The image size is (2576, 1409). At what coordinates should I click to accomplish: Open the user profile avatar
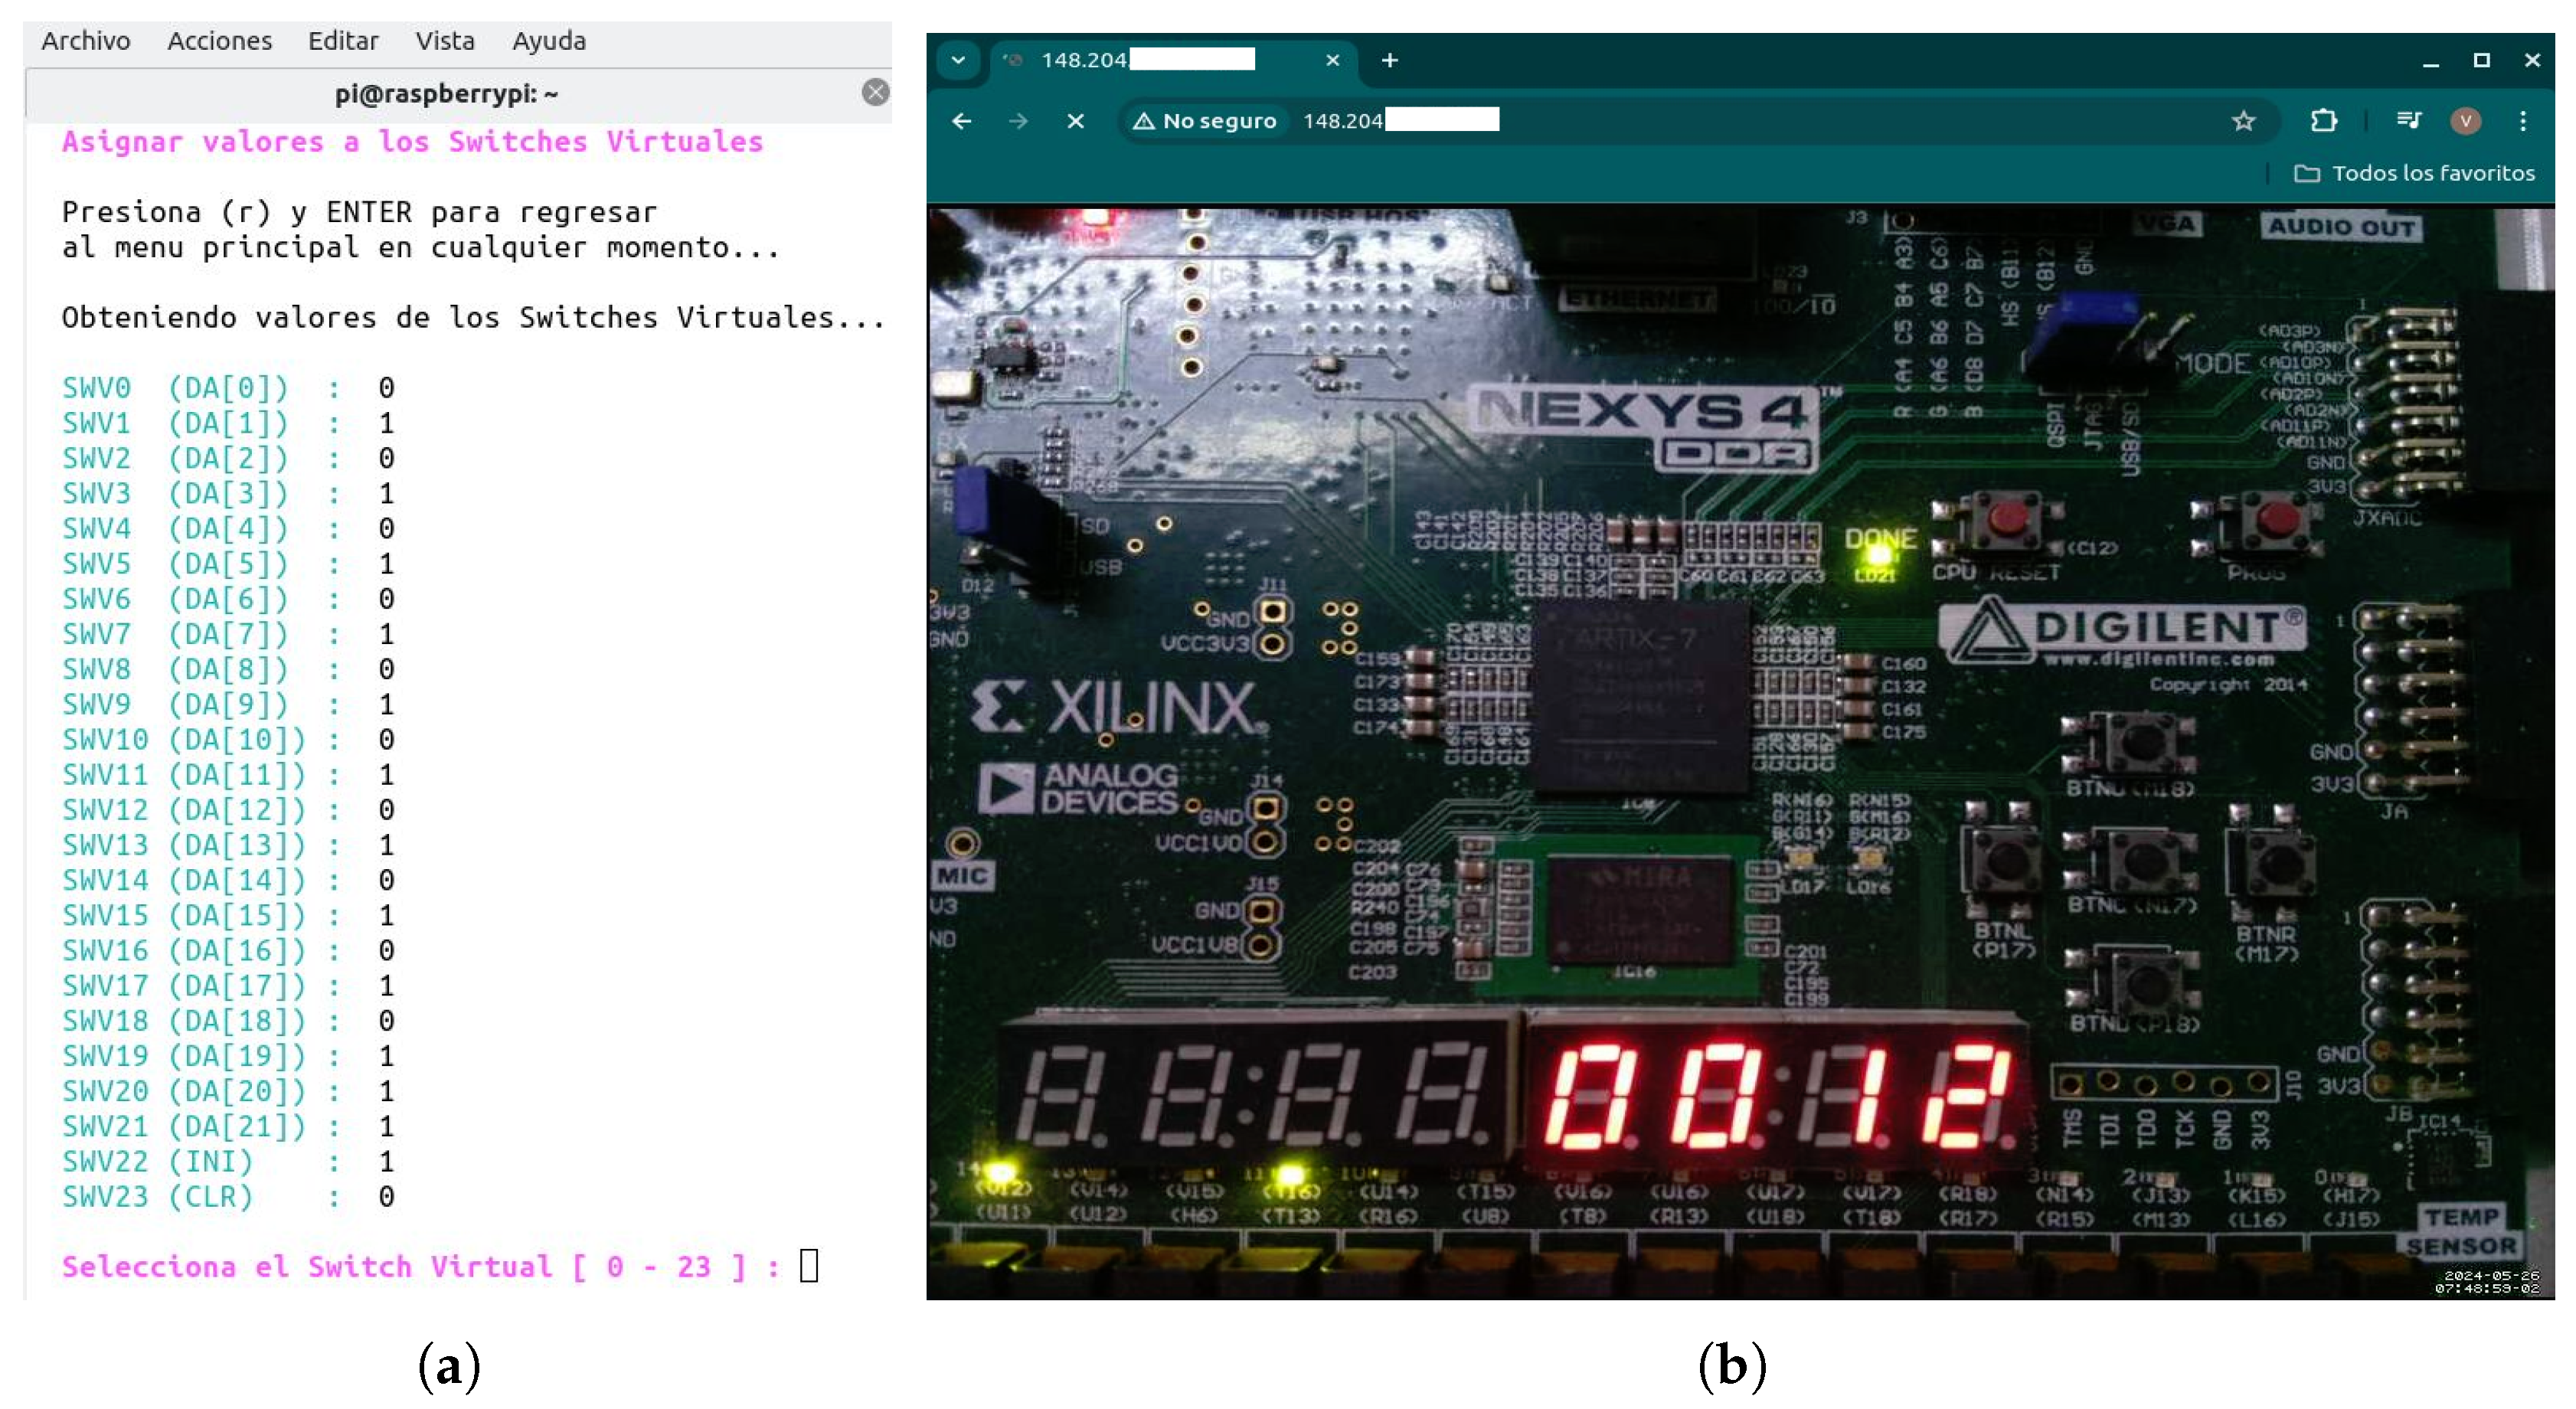click(2465, 121)
